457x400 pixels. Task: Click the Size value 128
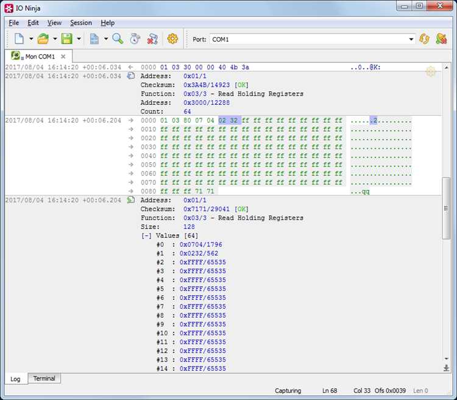click(189, 227)
